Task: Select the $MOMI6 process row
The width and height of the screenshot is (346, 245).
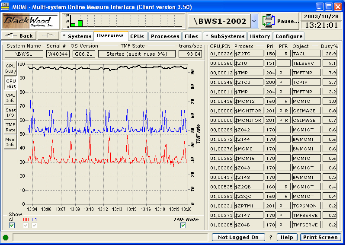Action: [x=249, y=158]
